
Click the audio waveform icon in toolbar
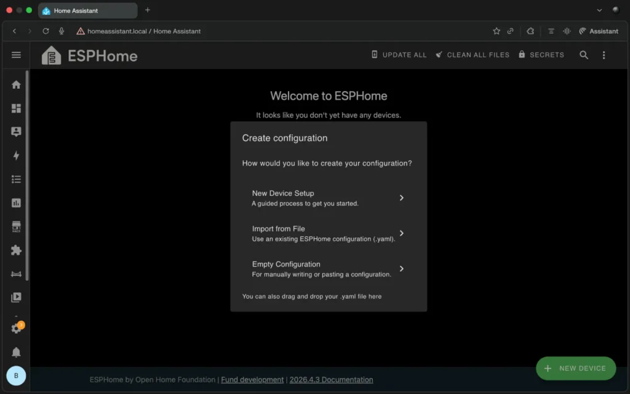pyautogui.click(x=567, y=31)
